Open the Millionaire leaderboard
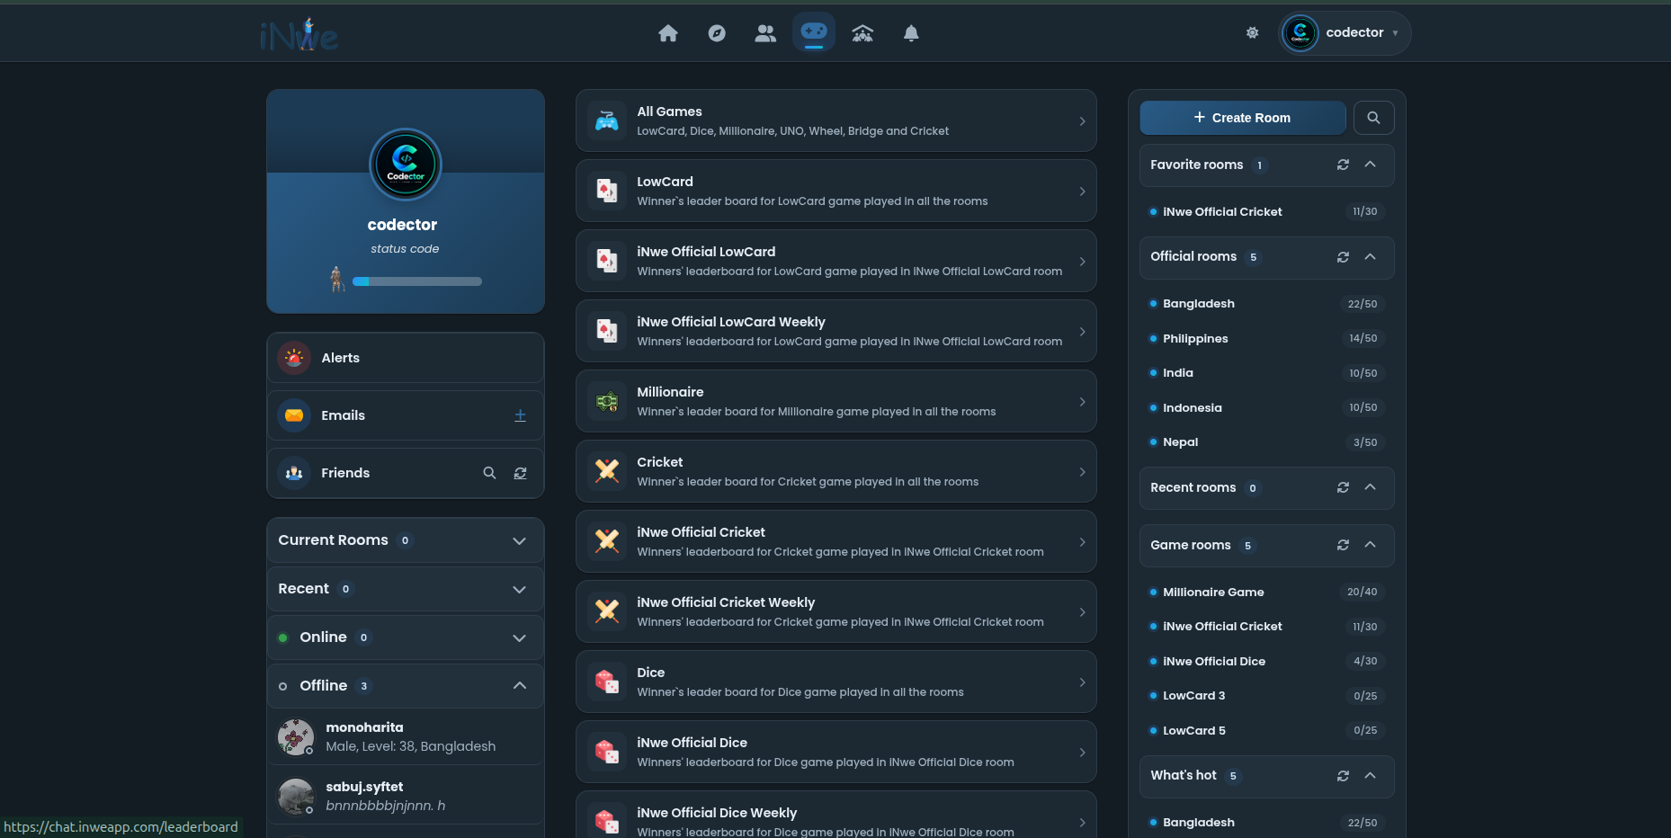Screen dimensions: 1671x838 click(836, 401)
